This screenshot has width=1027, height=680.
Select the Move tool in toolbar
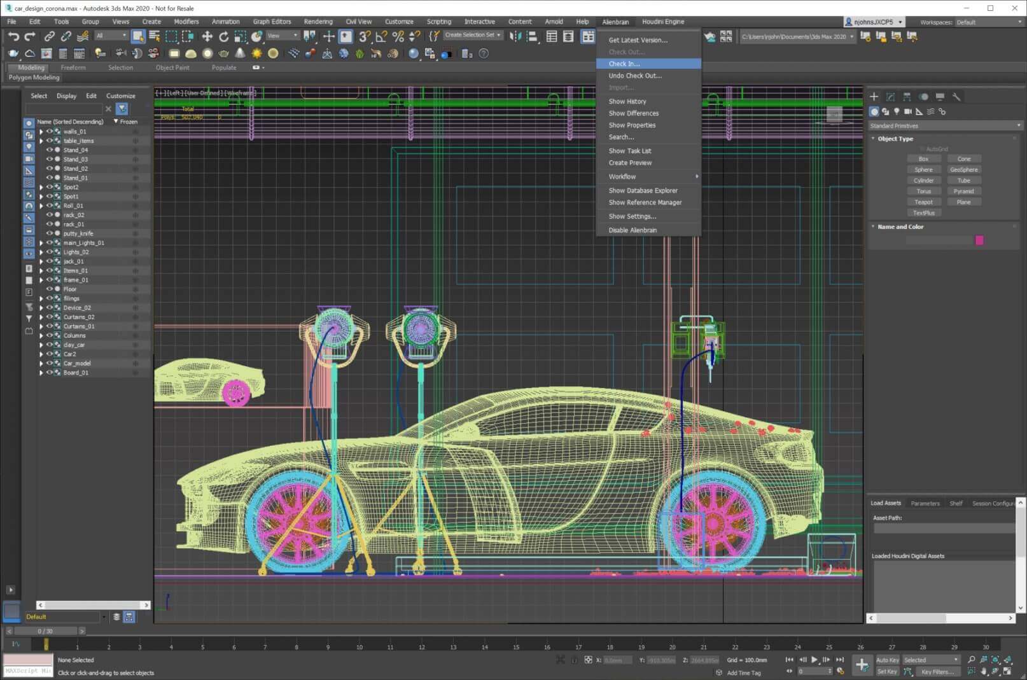207,36
